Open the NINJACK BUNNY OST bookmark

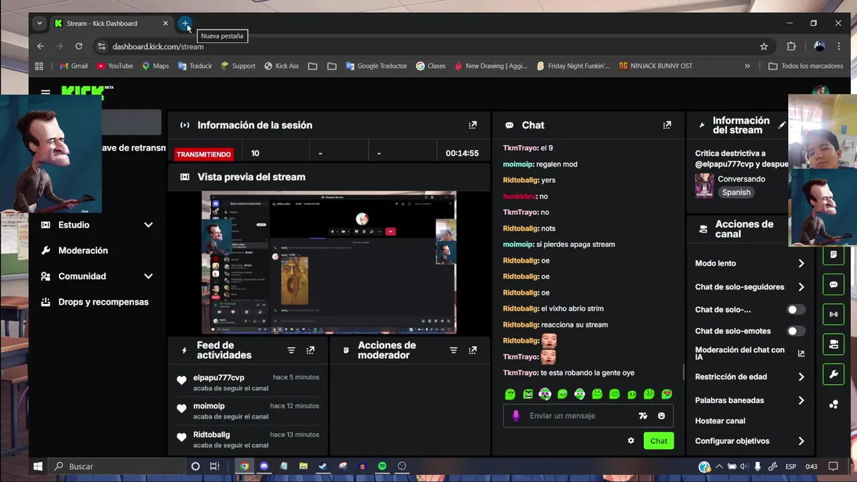[x=656, y=66]
